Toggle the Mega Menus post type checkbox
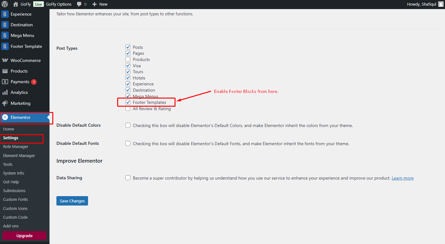 128,96
